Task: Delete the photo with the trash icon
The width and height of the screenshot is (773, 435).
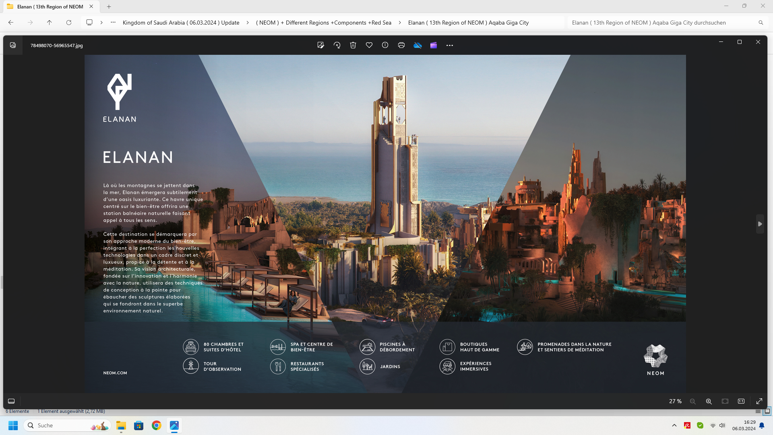Action: tap(353, 45)
